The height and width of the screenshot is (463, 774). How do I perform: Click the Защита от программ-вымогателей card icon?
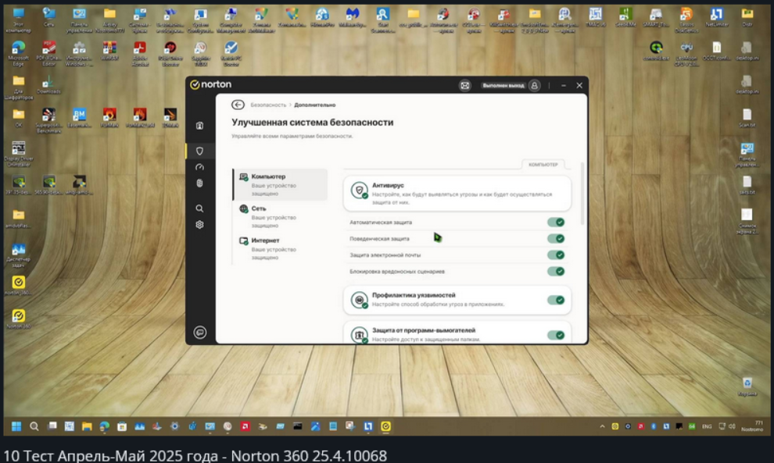click(360, 335)
